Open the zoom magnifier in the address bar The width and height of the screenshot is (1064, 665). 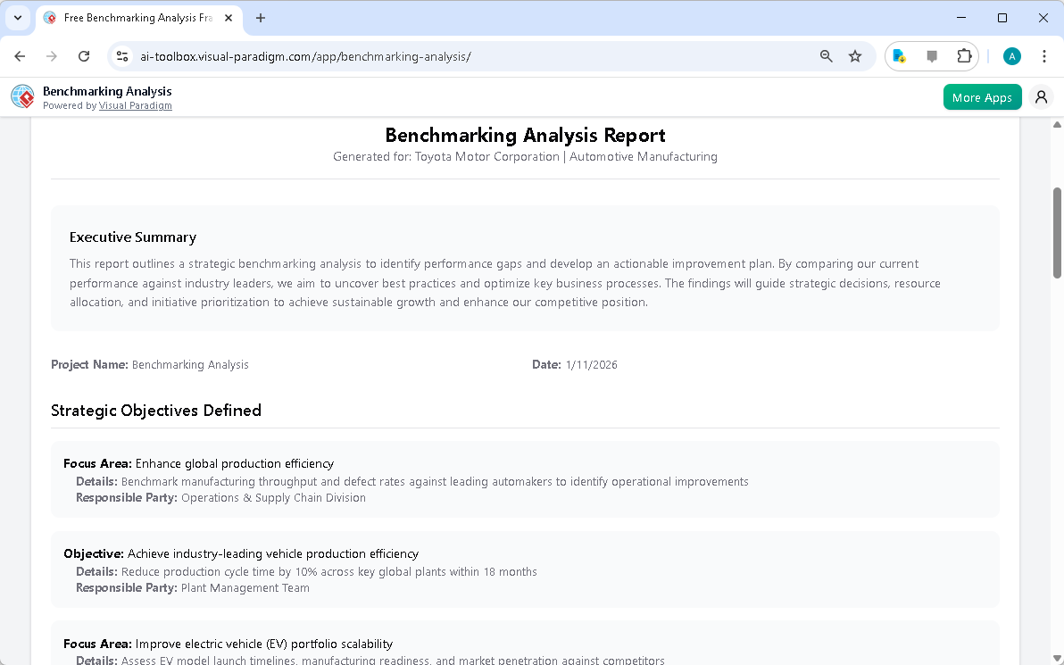[826, 55]
